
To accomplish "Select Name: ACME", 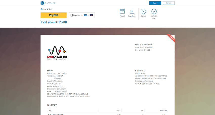I will click(140, 73).
